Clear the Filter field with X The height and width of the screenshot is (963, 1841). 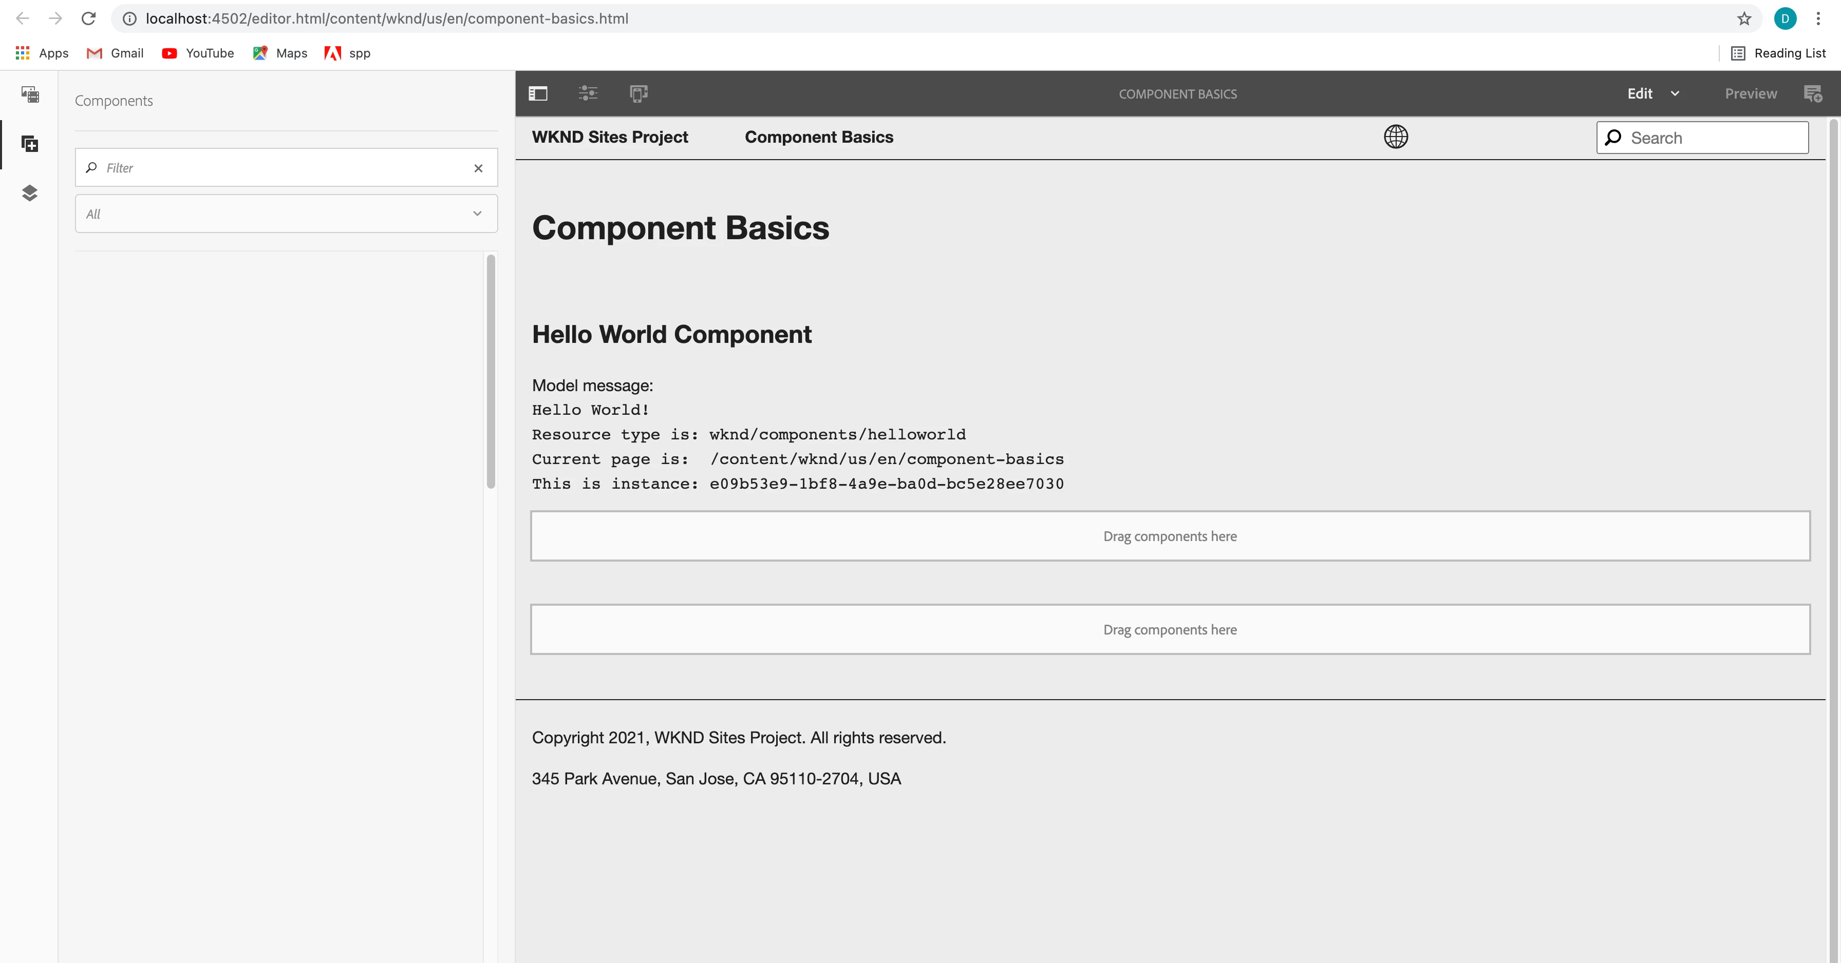tap(478, 168)
